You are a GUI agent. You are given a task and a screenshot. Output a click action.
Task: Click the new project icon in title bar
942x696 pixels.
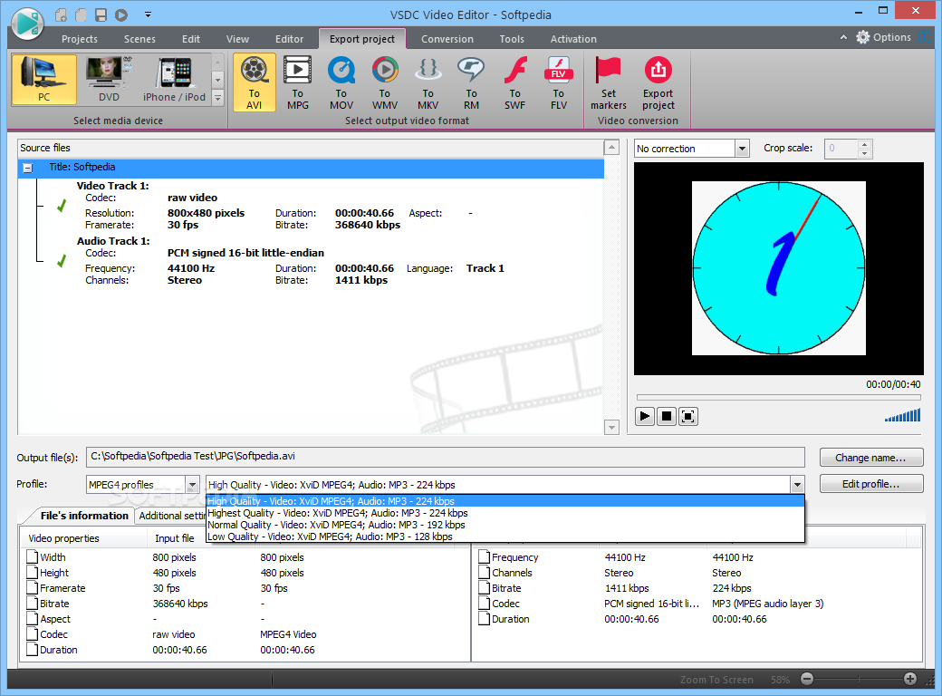pos(61,14)
